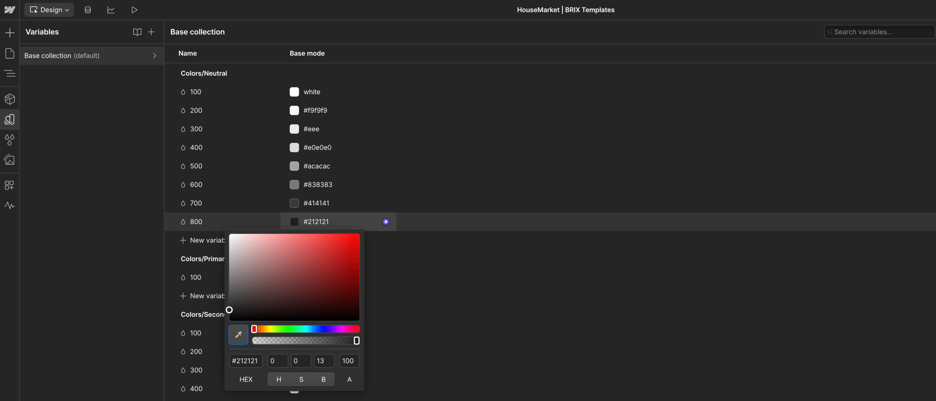Click the Search variables field
Viewport: 936px width, 401px height.
point(879,32)
